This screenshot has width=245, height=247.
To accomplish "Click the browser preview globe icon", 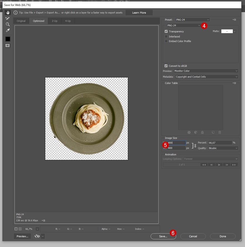I will [x=37, y=236].
